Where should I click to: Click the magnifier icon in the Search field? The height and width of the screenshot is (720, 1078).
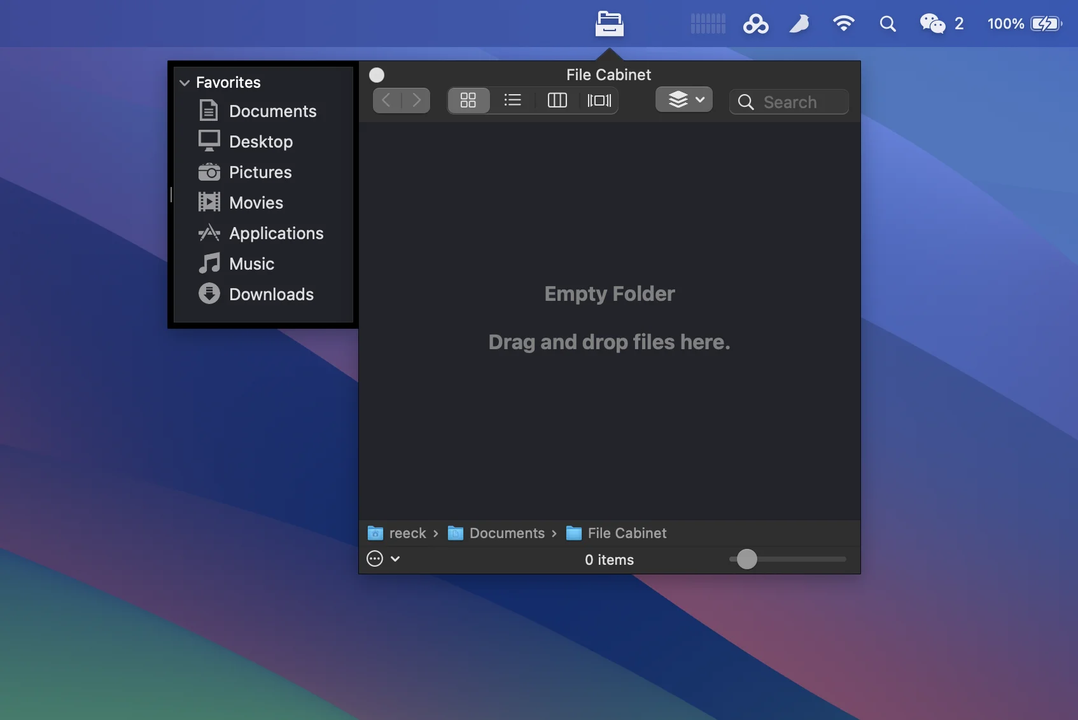(x=746, y=102)
